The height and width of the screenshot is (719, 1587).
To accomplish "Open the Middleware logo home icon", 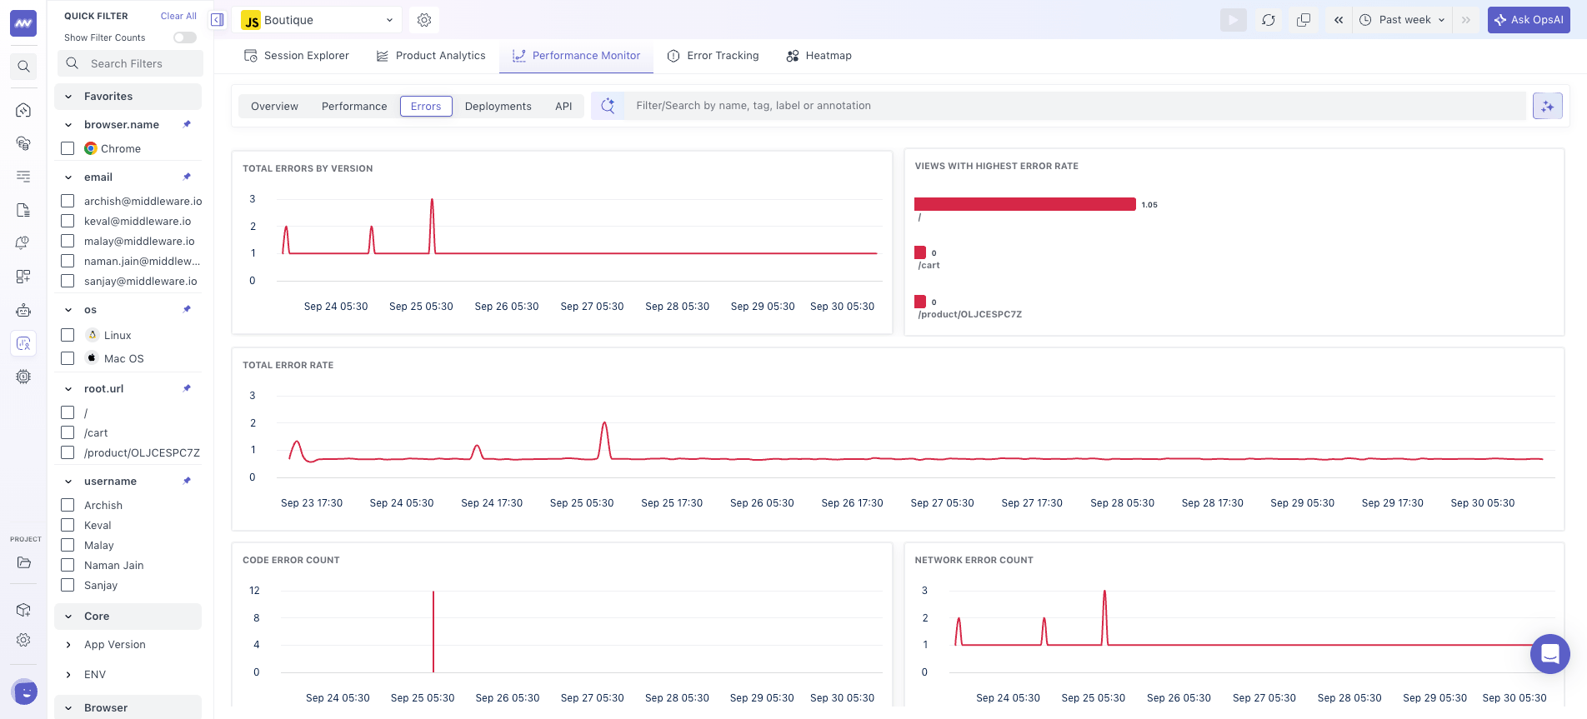I will click(23, 23).
